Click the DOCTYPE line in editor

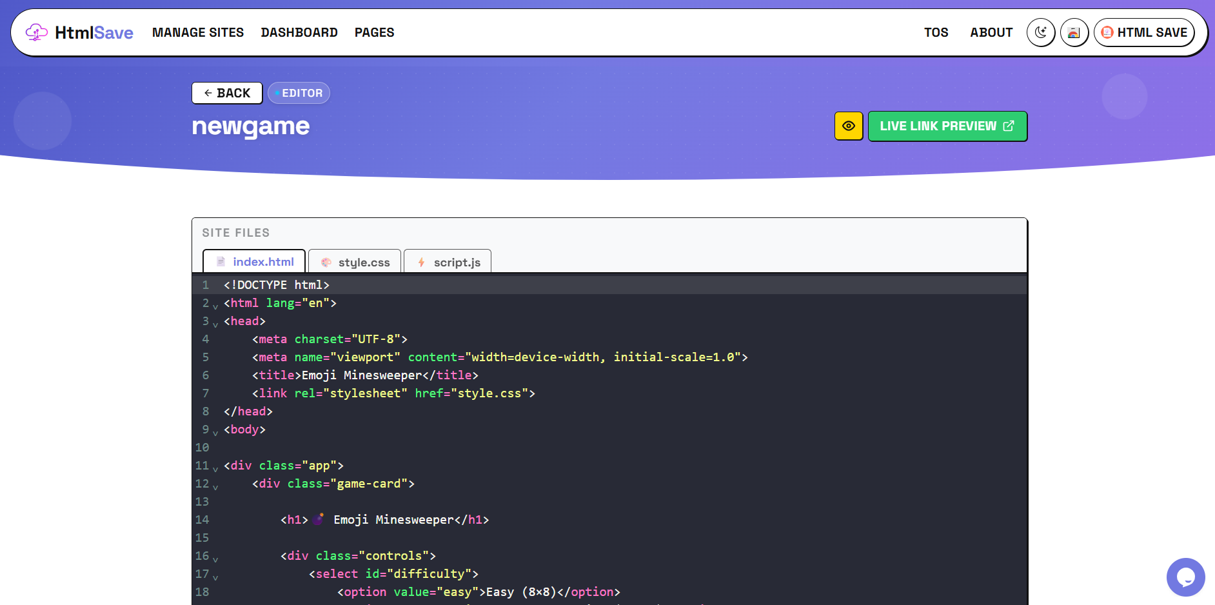click(x=609, y=284)
